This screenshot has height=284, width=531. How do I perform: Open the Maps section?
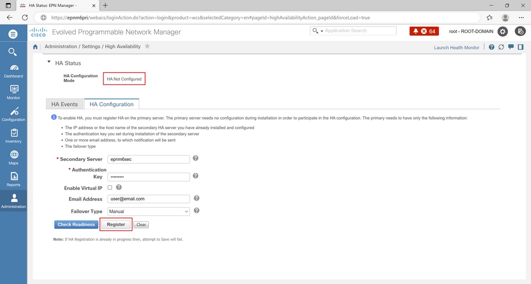[13, 158]
